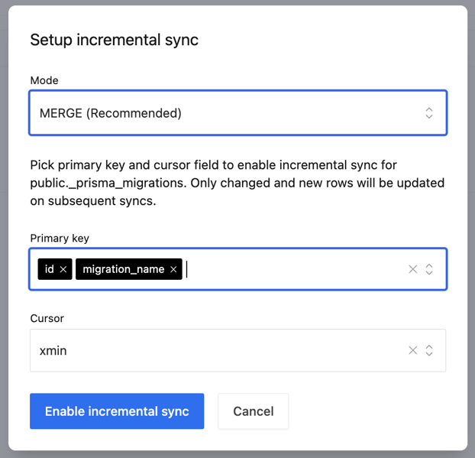475x458 pixels.
Task: Clear the xmin cursor selection
Action: point(412,350)
